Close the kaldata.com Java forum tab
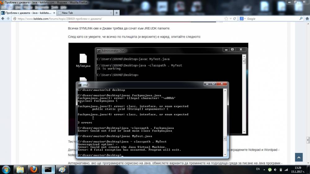Viewport: 310px width, 174px height. click(x=54, y=13)
